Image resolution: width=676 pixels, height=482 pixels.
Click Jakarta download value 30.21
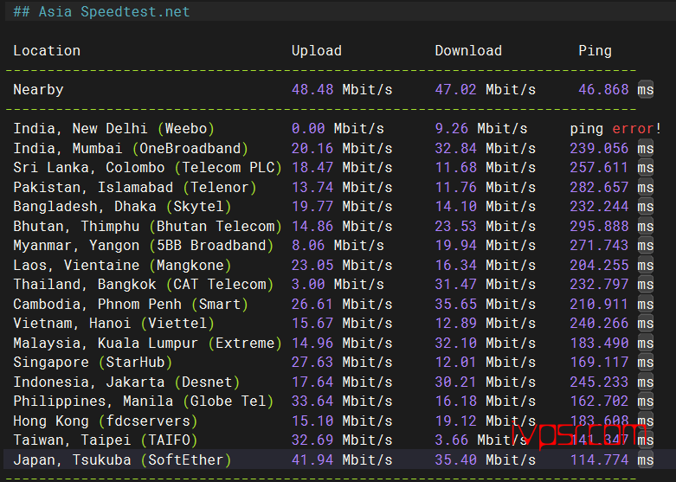click(455, 382)
